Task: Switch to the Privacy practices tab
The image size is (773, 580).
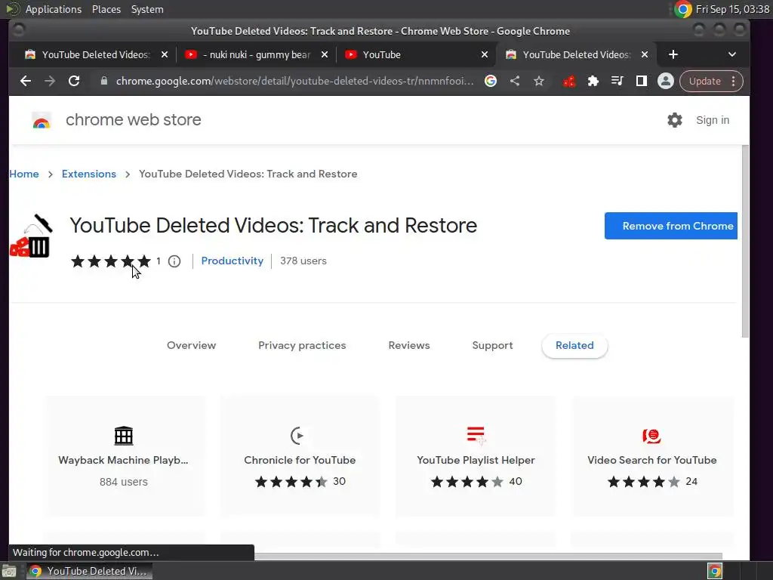Action: pyautogui.click(x=302, y=345)
